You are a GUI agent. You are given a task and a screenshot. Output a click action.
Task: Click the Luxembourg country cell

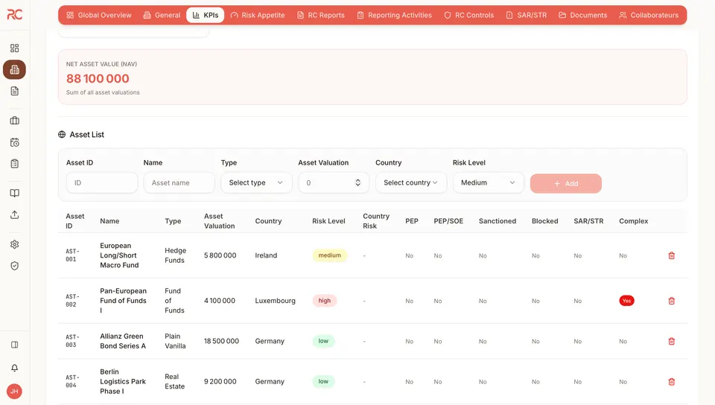click(275, 301)
